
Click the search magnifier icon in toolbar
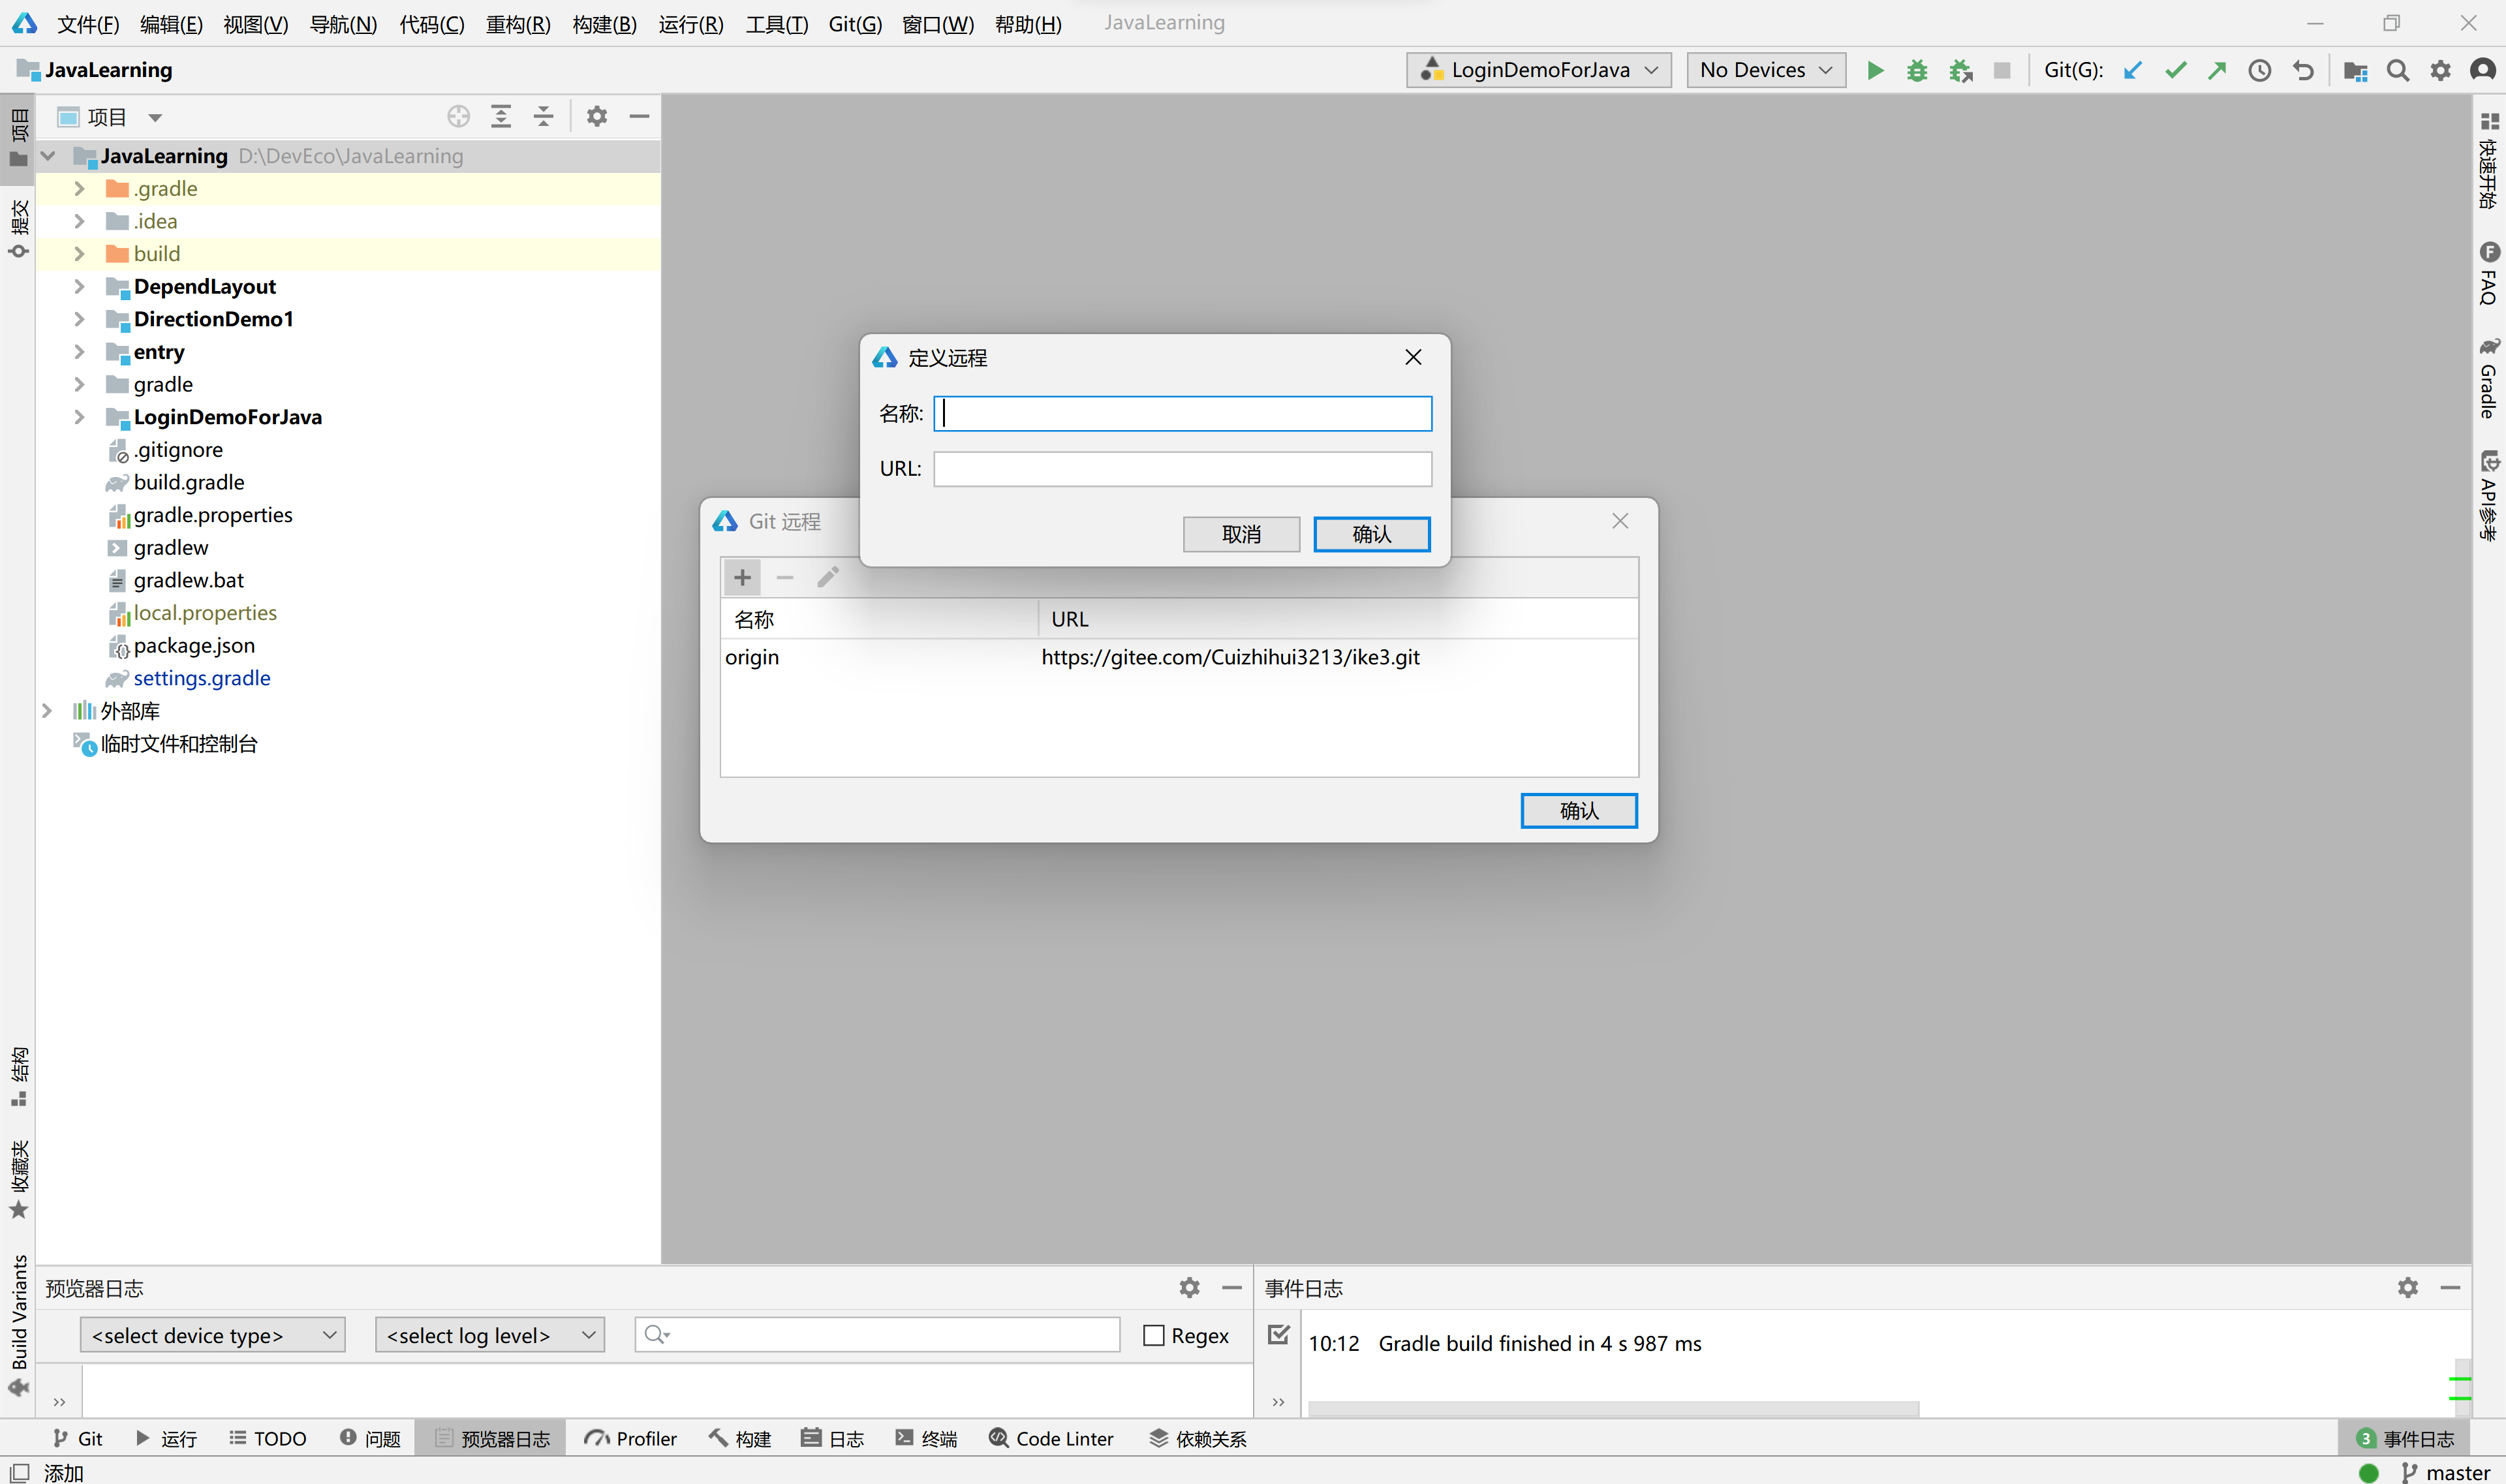pyautogui.click(x=2397, y=70)
